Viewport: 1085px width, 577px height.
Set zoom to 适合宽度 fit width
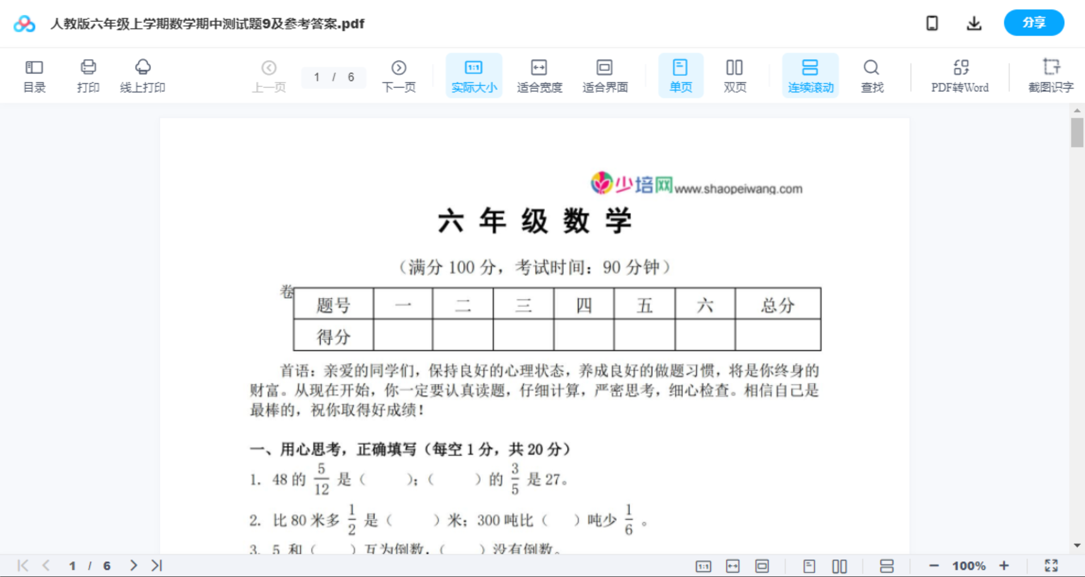click(539, 75)
